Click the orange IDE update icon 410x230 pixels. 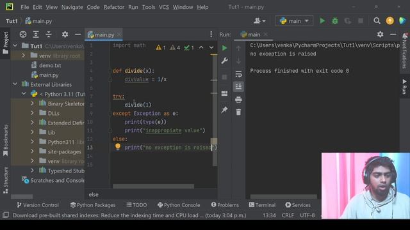(389, 21)
